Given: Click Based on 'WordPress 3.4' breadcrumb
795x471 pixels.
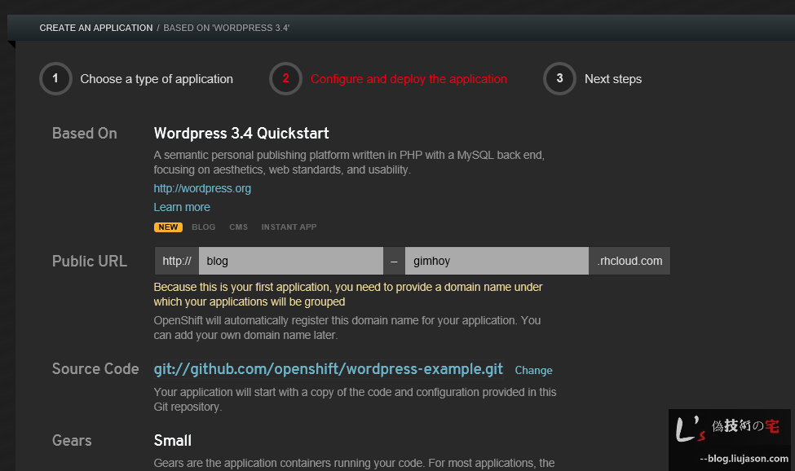Looking at the screenshot, I should (x=226, y=28).
